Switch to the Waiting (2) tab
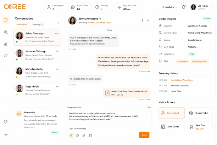 38,25
